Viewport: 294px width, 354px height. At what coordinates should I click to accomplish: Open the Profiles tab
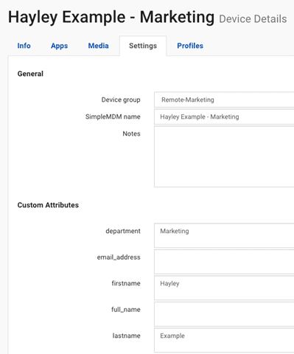(190, 46)
